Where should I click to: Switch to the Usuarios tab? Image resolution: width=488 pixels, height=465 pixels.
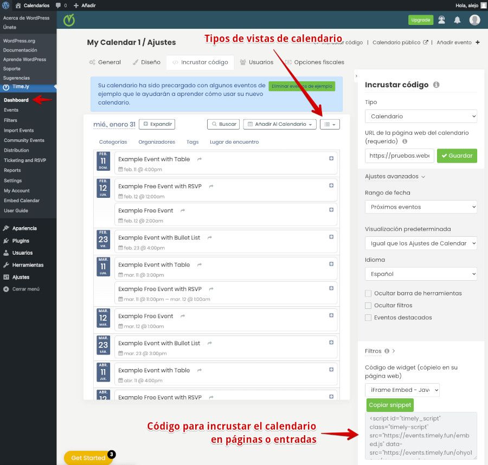coord(257,62)
